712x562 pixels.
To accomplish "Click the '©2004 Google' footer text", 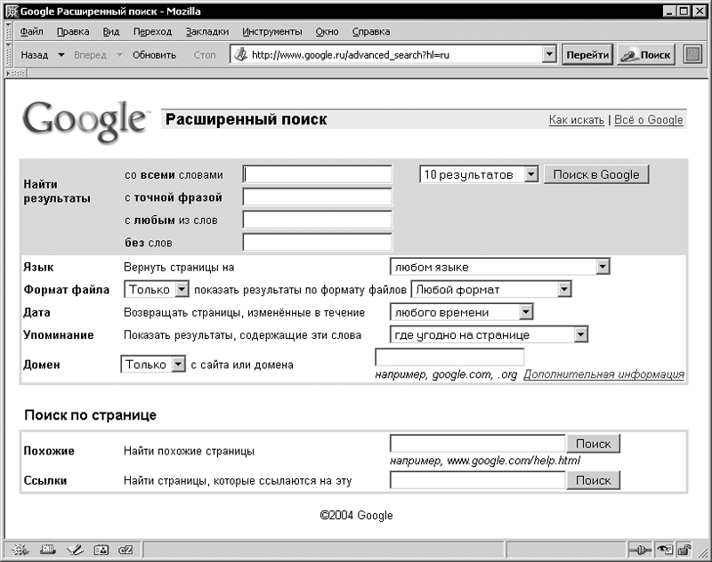I will pos(357,515).
